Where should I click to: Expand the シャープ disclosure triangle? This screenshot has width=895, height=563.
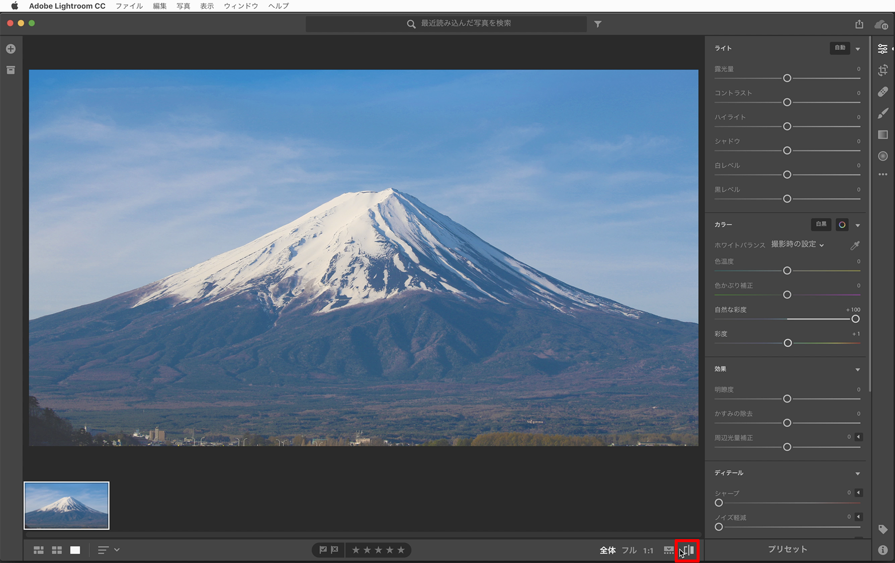coord(858,492)
